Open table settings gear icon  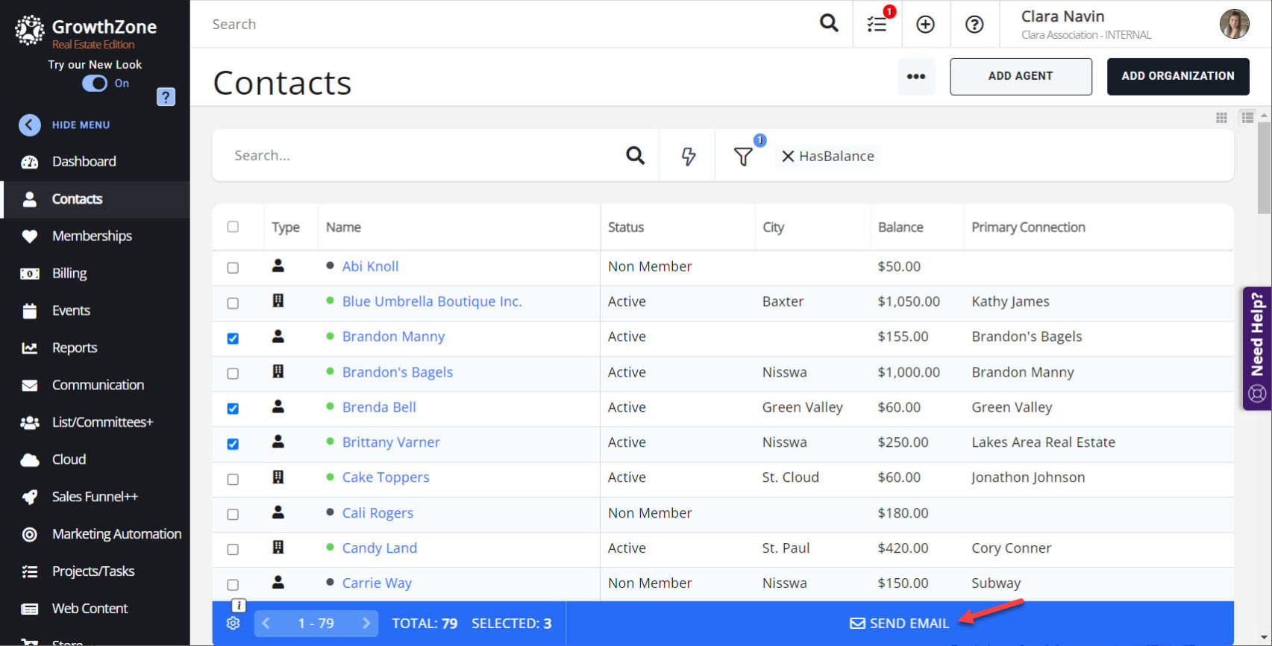pos(234,624)
